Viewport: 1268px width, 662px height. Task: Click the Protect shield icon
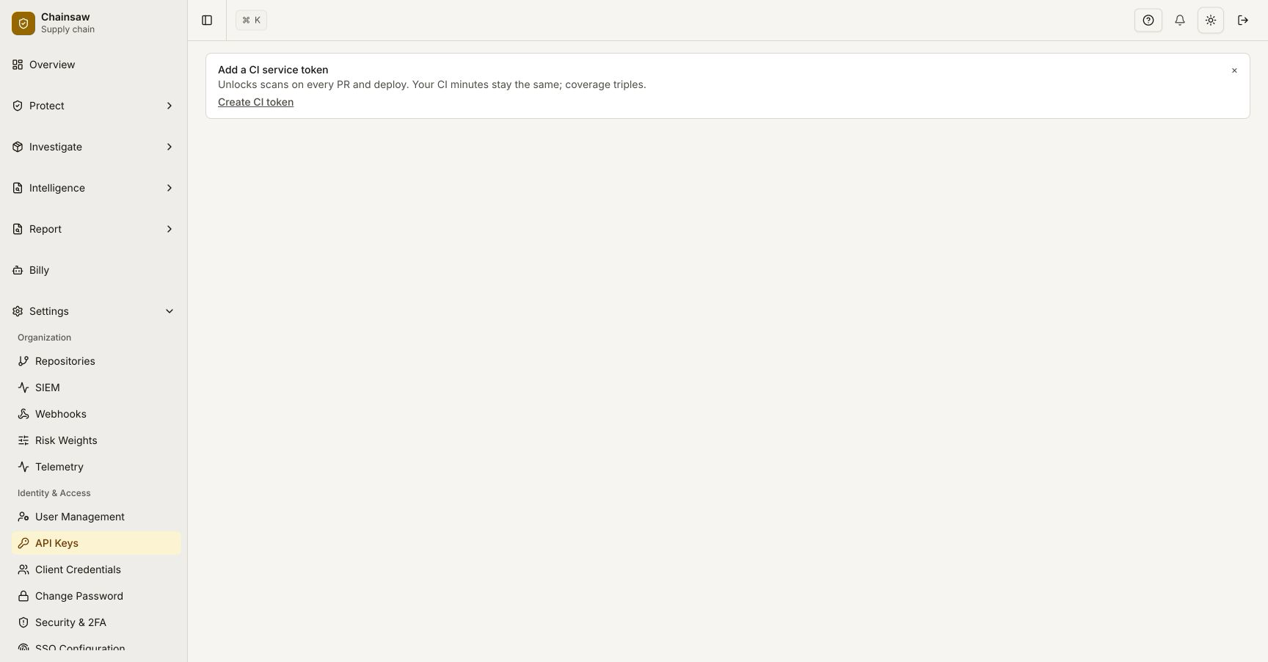pos(18,106)
